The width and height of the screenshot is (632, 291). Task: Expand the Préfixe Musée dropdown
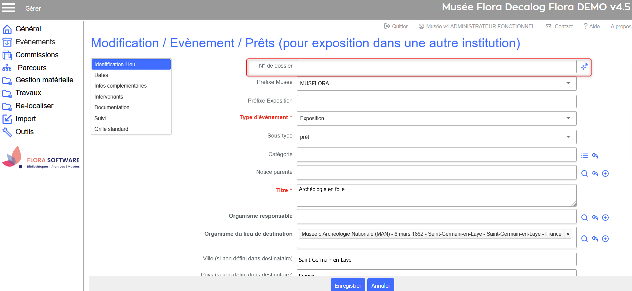pyautogui.click(x=568, y=83)
